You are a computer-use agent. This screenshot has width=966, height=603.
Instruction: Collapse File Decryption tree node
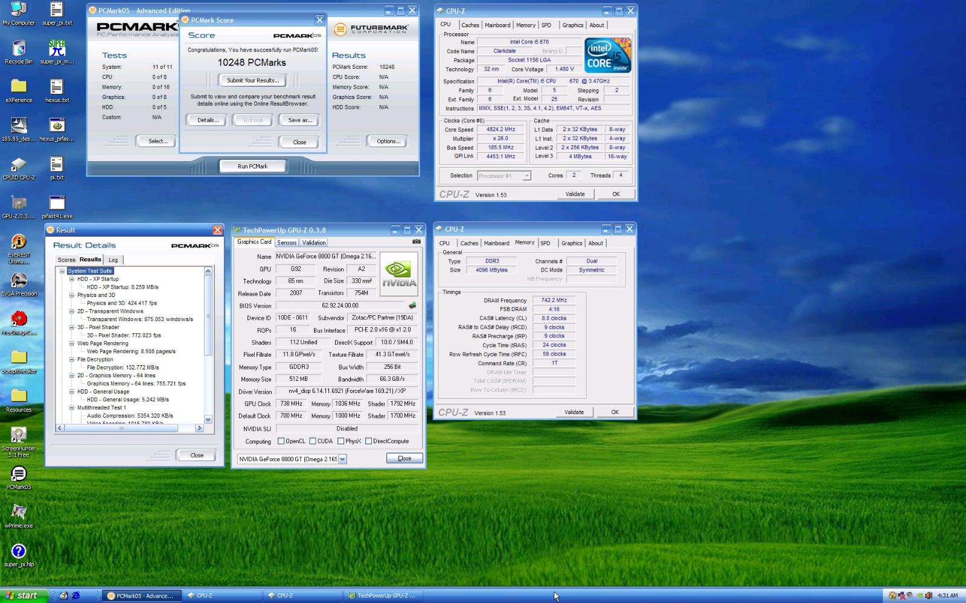[72, 359]
